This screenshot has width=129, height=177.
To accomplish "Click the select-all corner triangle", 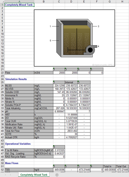I will (x=2, y=1).
